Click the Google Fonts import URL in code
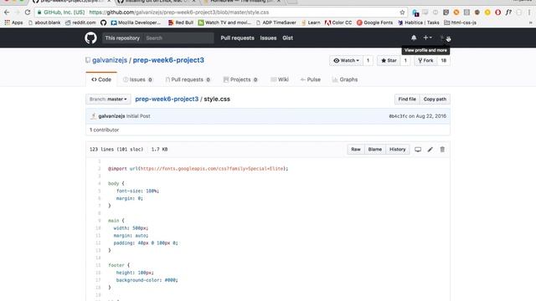 pos(212,169)
